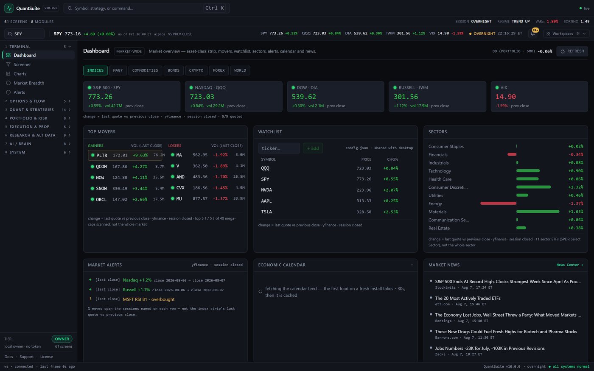Screen dimensions: 594x371
Task: Click the QuantSuite logo icon
Action: [9, 8]
